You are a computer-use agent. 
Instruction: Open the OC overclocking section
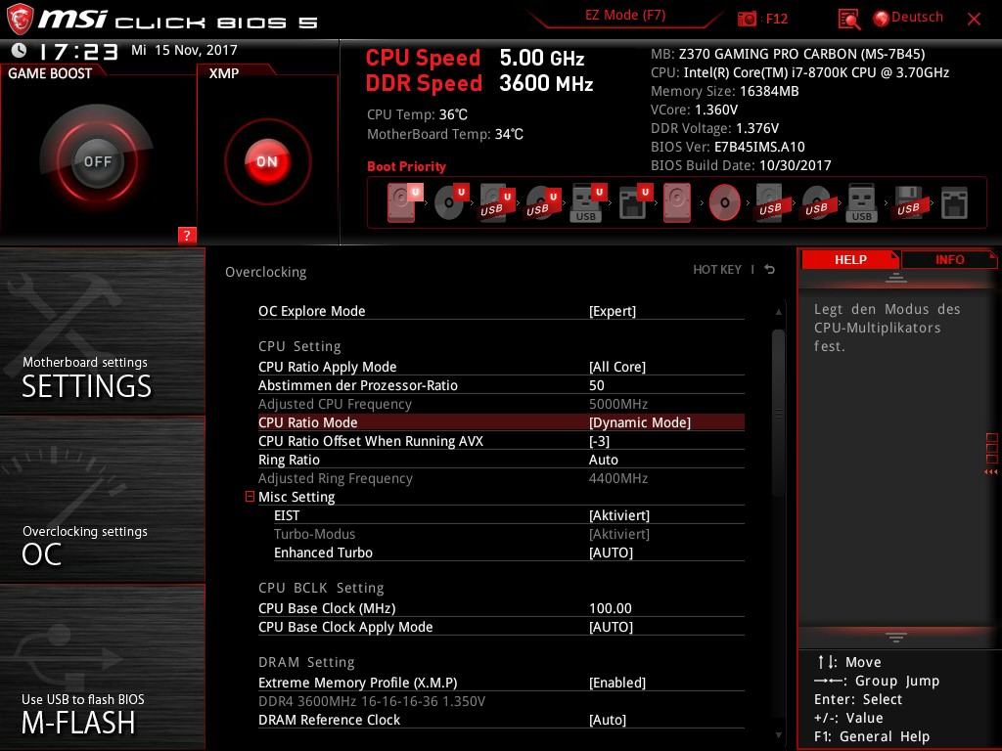[x=102, y=500]
